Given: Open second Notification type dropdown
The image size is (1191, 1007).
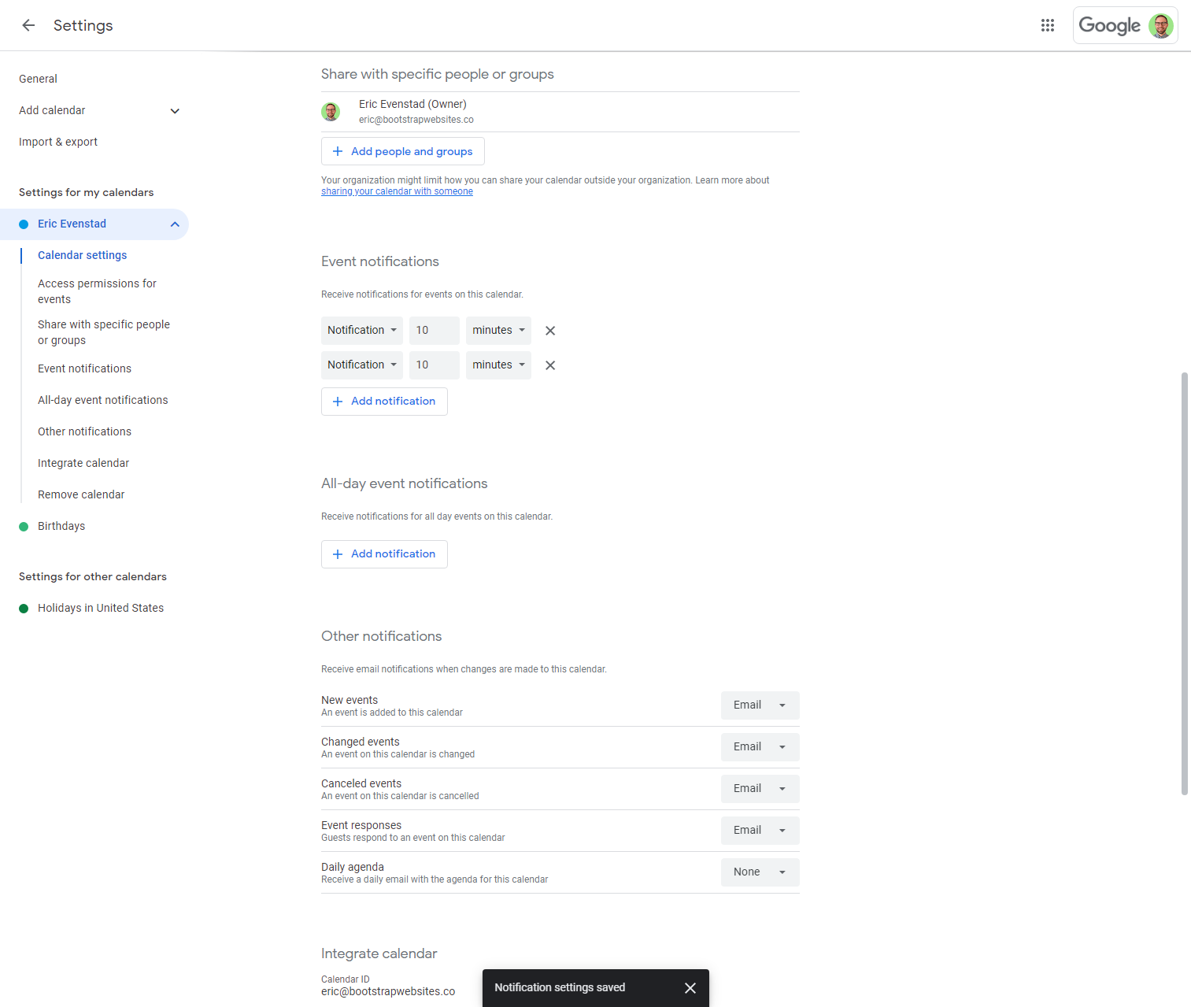Looking at the screenshot, I should [x=362, y=365].
